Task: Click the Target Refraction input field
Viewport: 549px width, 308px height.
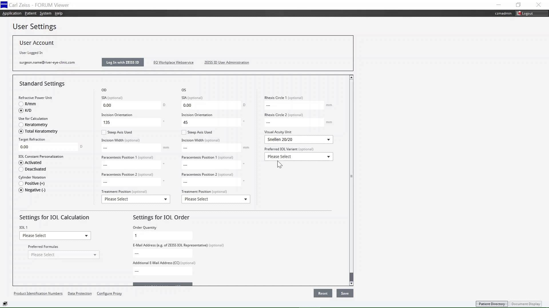Action: click(48, 147)
